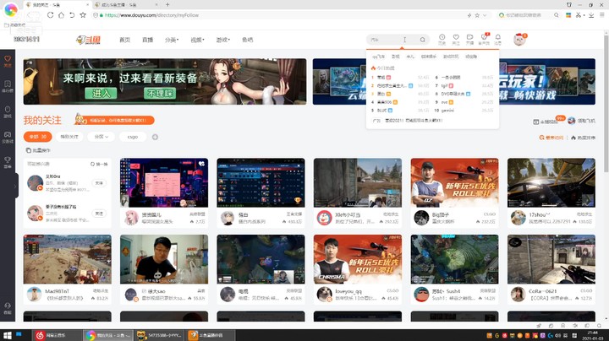Open the CoRa-0621 stream thumbnail
609x341 pixels.
pos(551,259)
